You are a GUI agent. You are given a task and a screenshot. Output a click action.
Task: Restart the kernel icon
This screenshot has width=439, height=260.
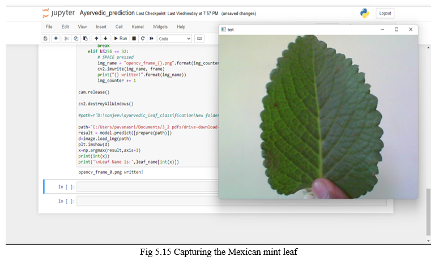point(143,39)
